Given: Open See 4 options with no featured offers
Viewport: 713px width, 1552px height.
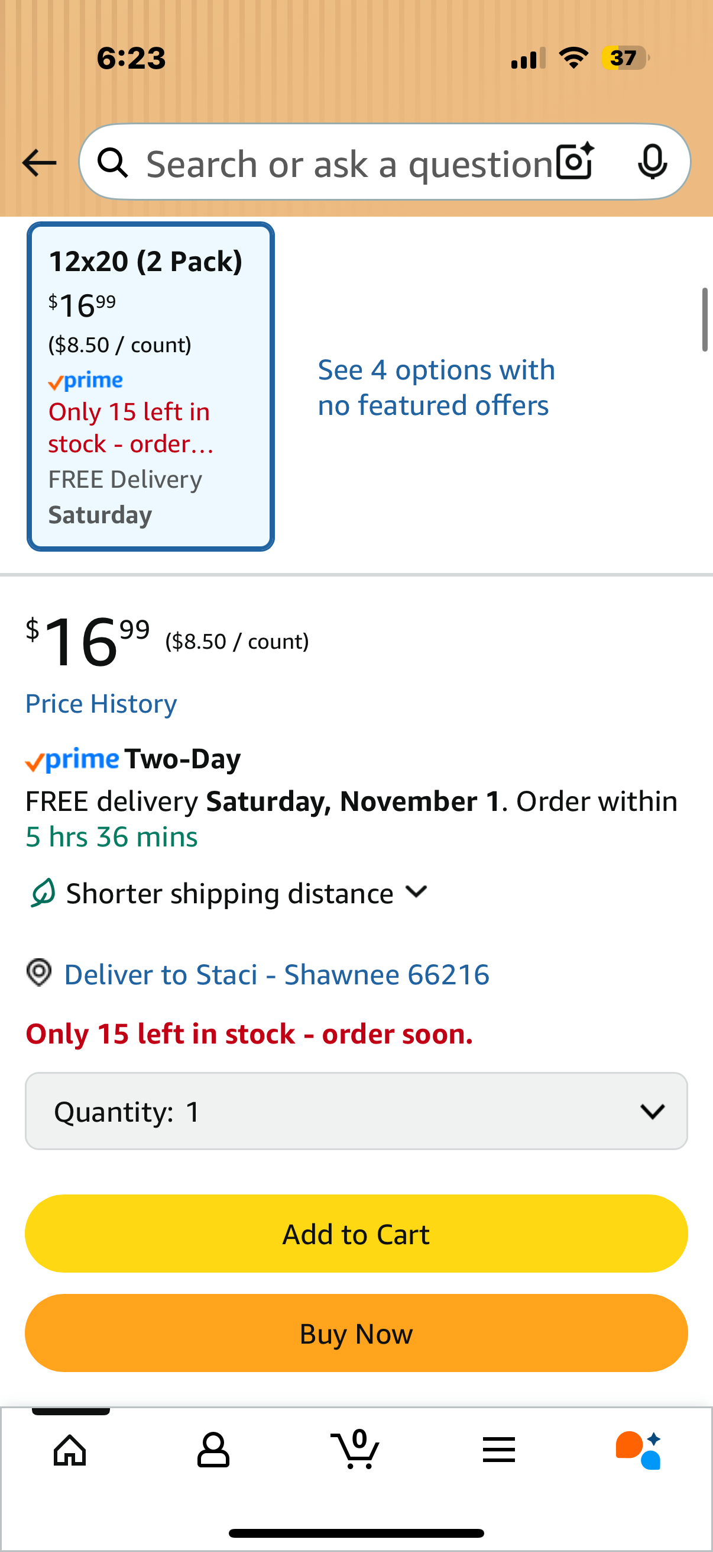Looking at the screenshot, I should (x=436, y=387).
